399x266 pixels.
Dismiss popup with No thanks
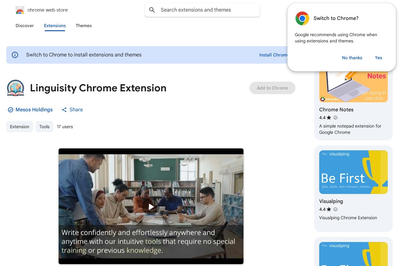(x=352, y=58)
